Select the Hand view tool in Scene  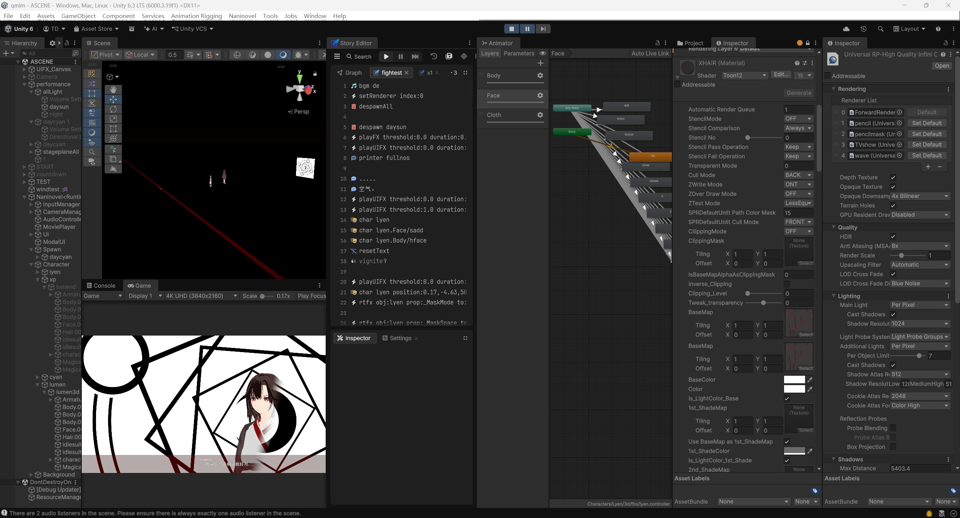(113, 89)
